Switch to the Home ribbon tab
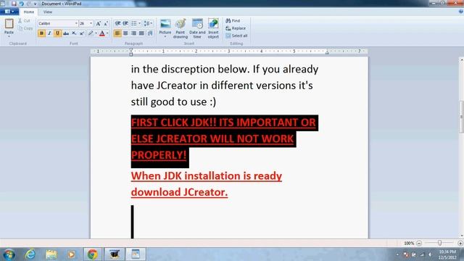The width and height of the screenshot is (464, 261). tap(29, 12)
